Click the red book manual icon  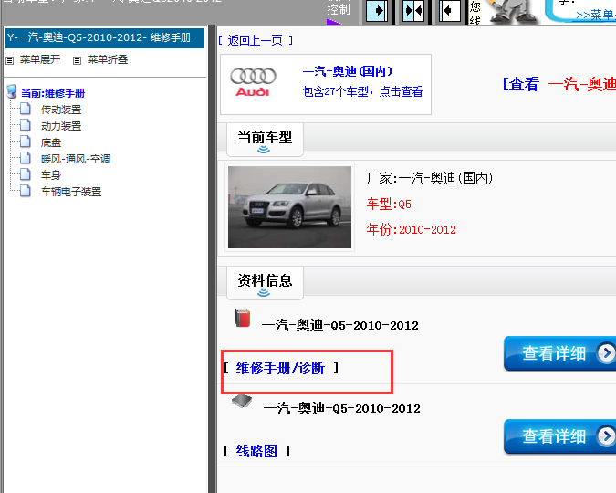(x=243, y=318)
